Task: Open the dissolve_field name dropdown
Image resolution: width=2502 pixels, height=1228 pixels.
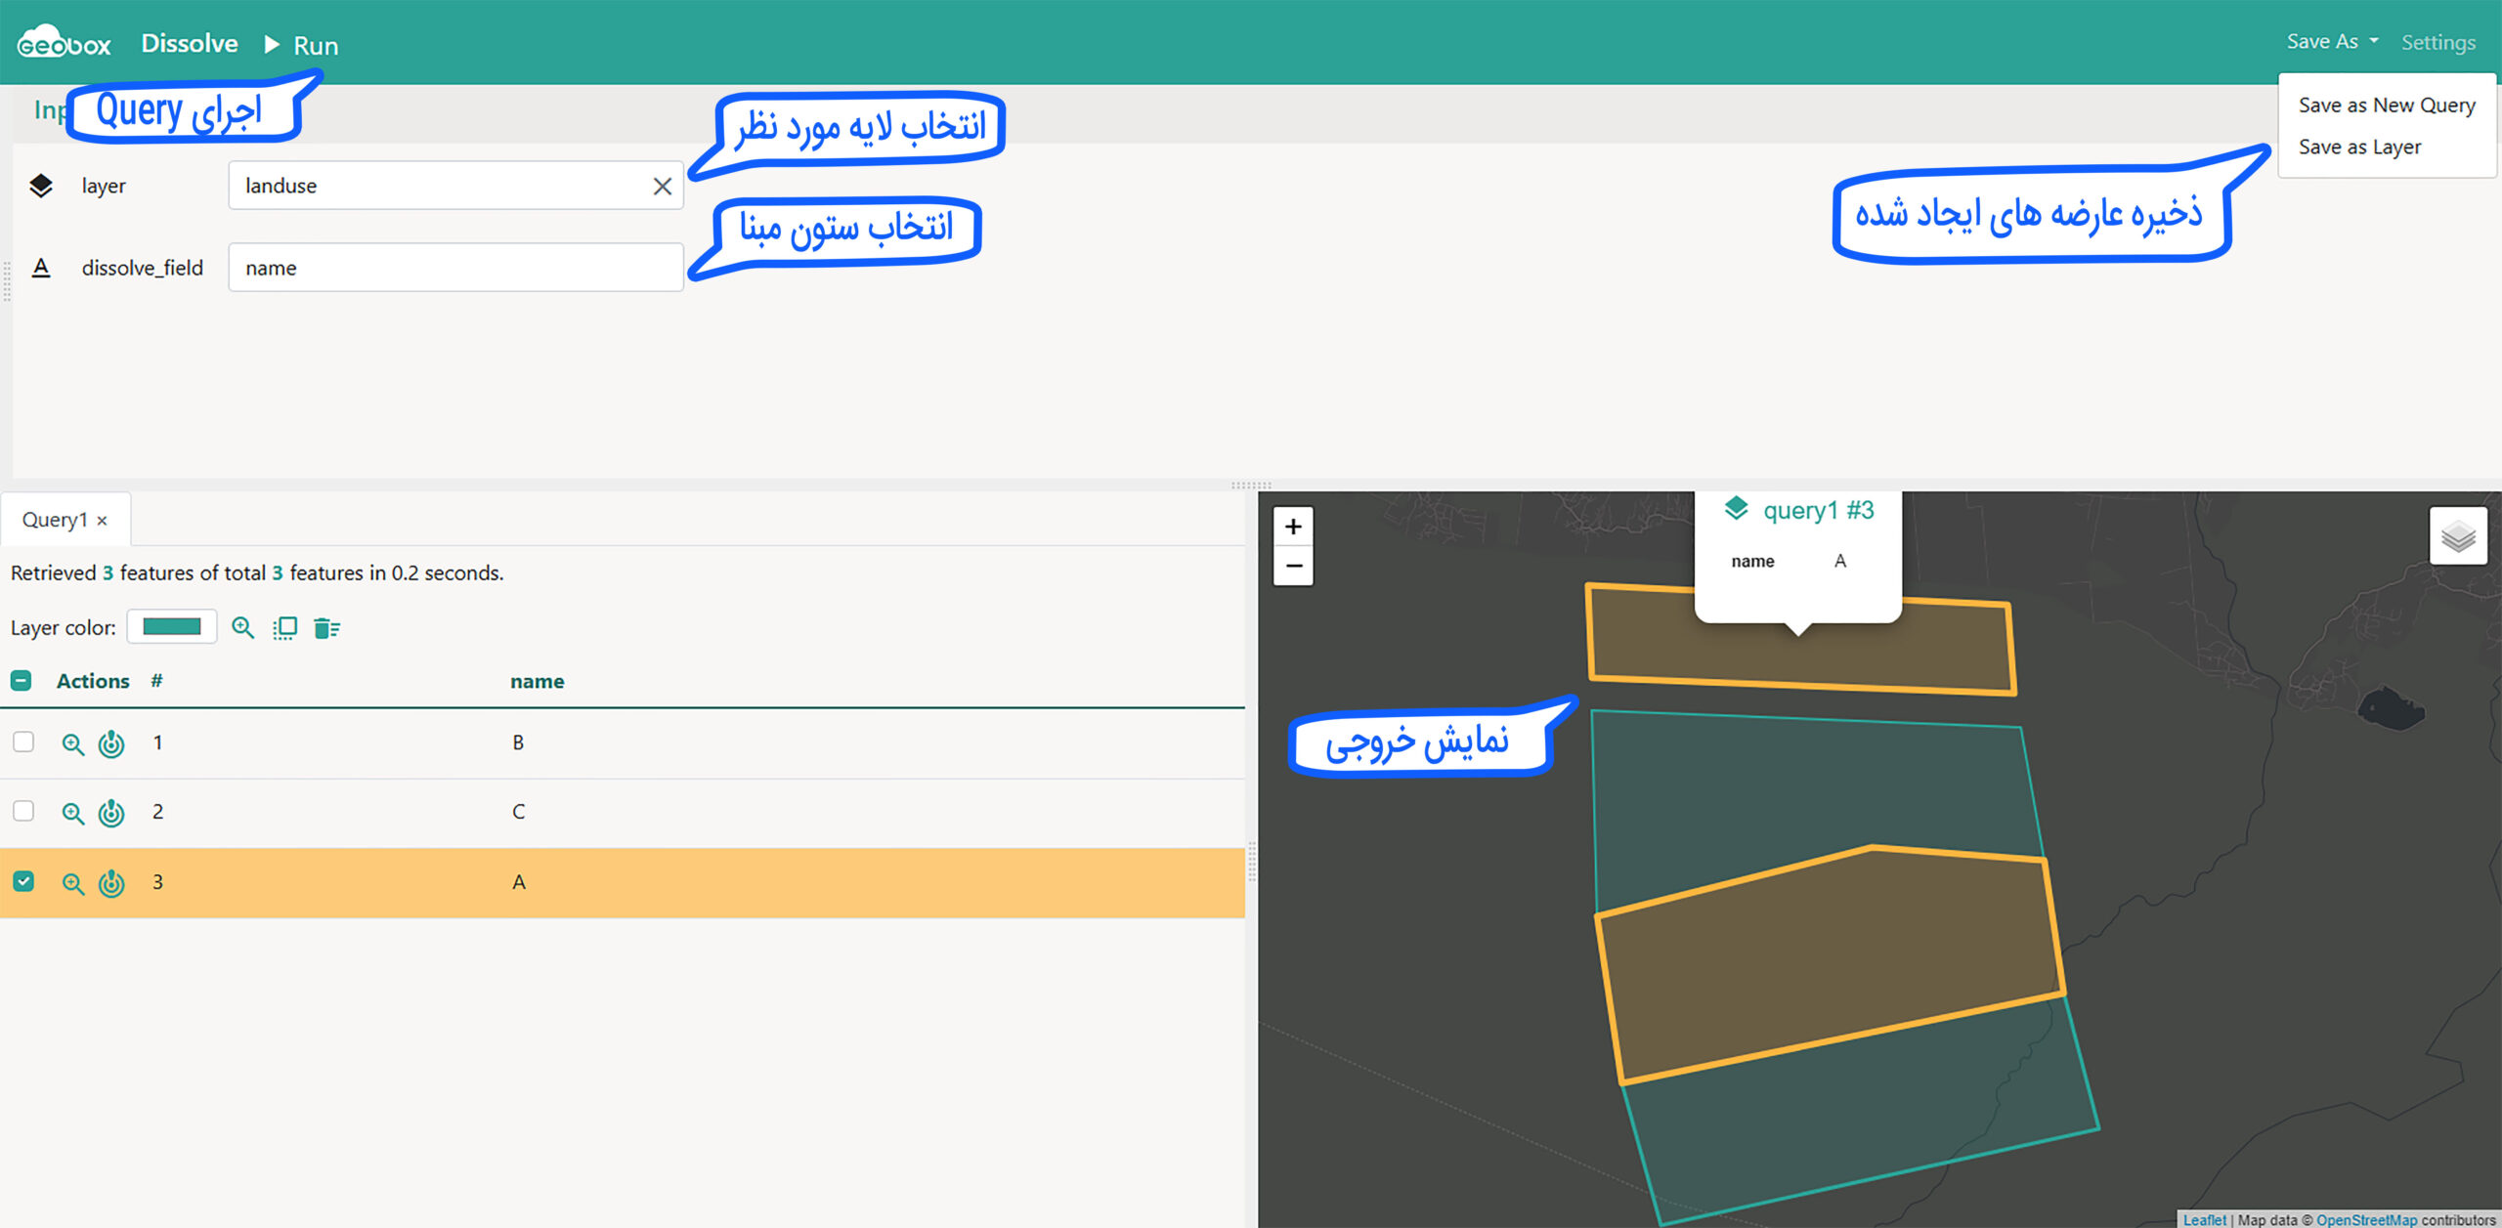Action: click(x=455, y=268)
